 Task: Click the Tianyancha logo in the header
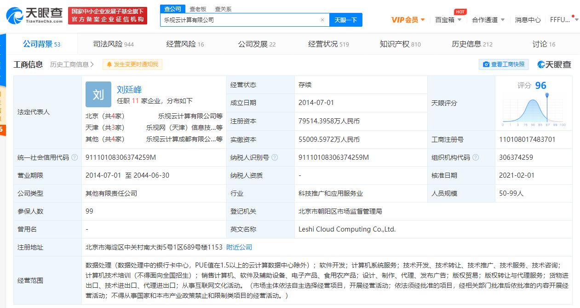tap(34, 15)
